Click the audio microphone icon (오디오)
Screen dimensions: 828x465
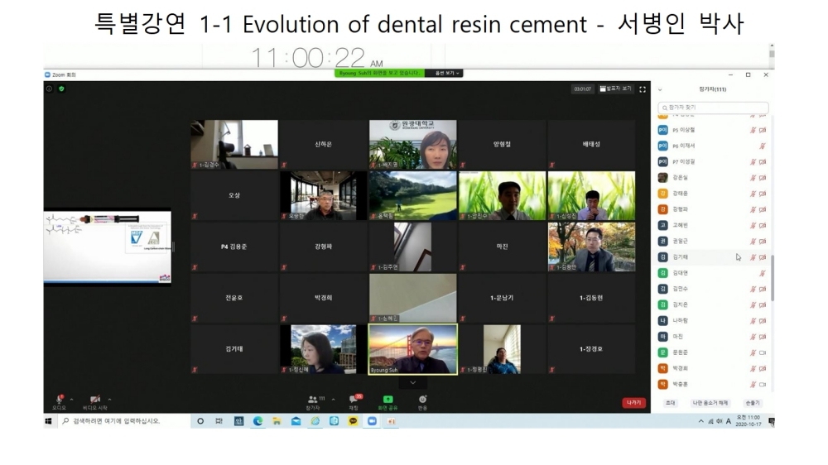coord(60,399)
